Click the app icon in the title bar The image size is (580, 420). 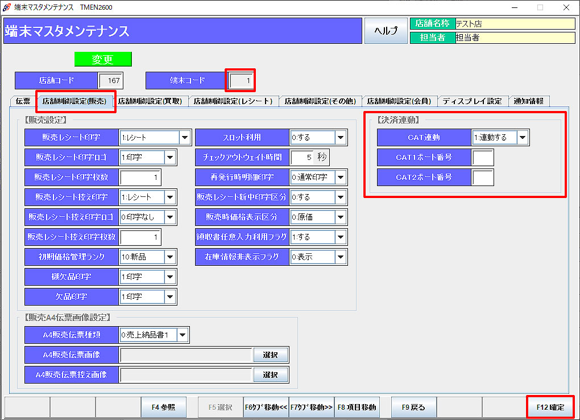point(7,7)
